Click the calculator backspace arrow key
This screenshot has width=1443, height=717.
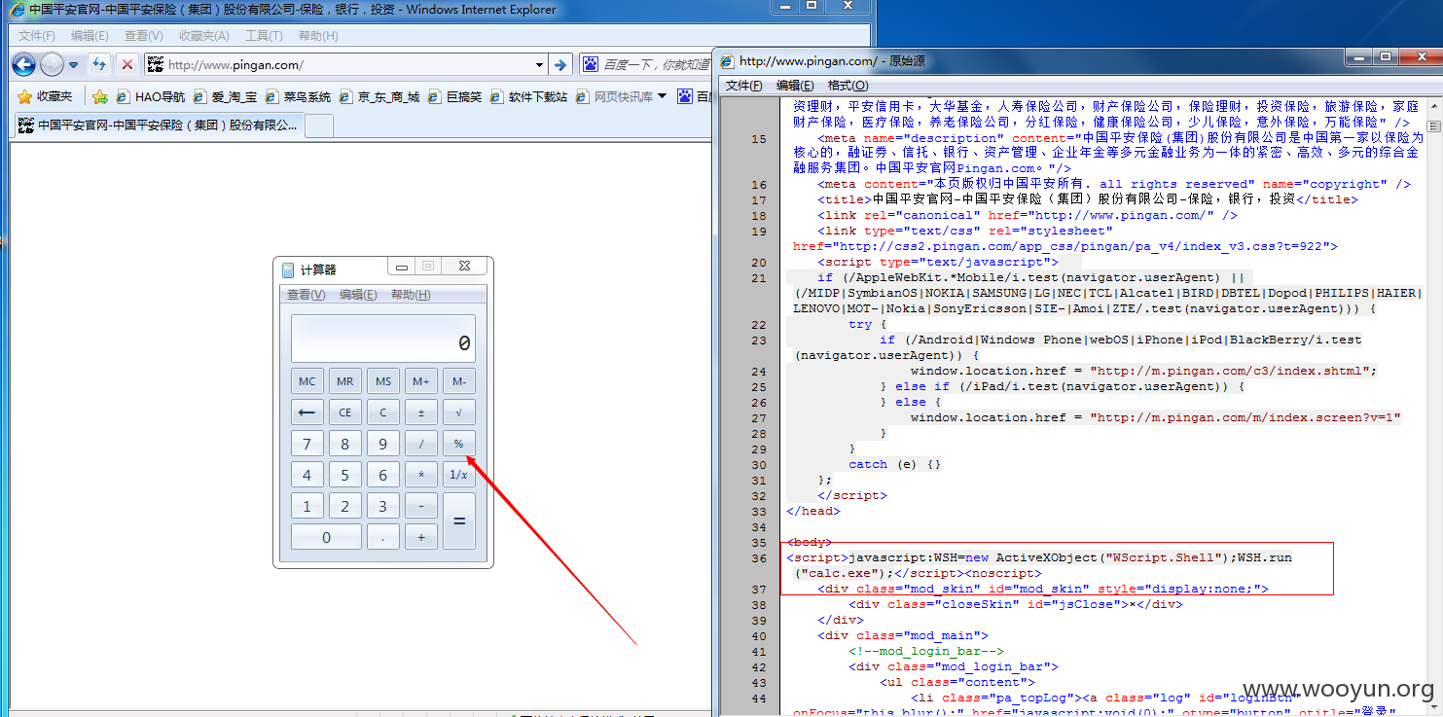click(307, 412)
